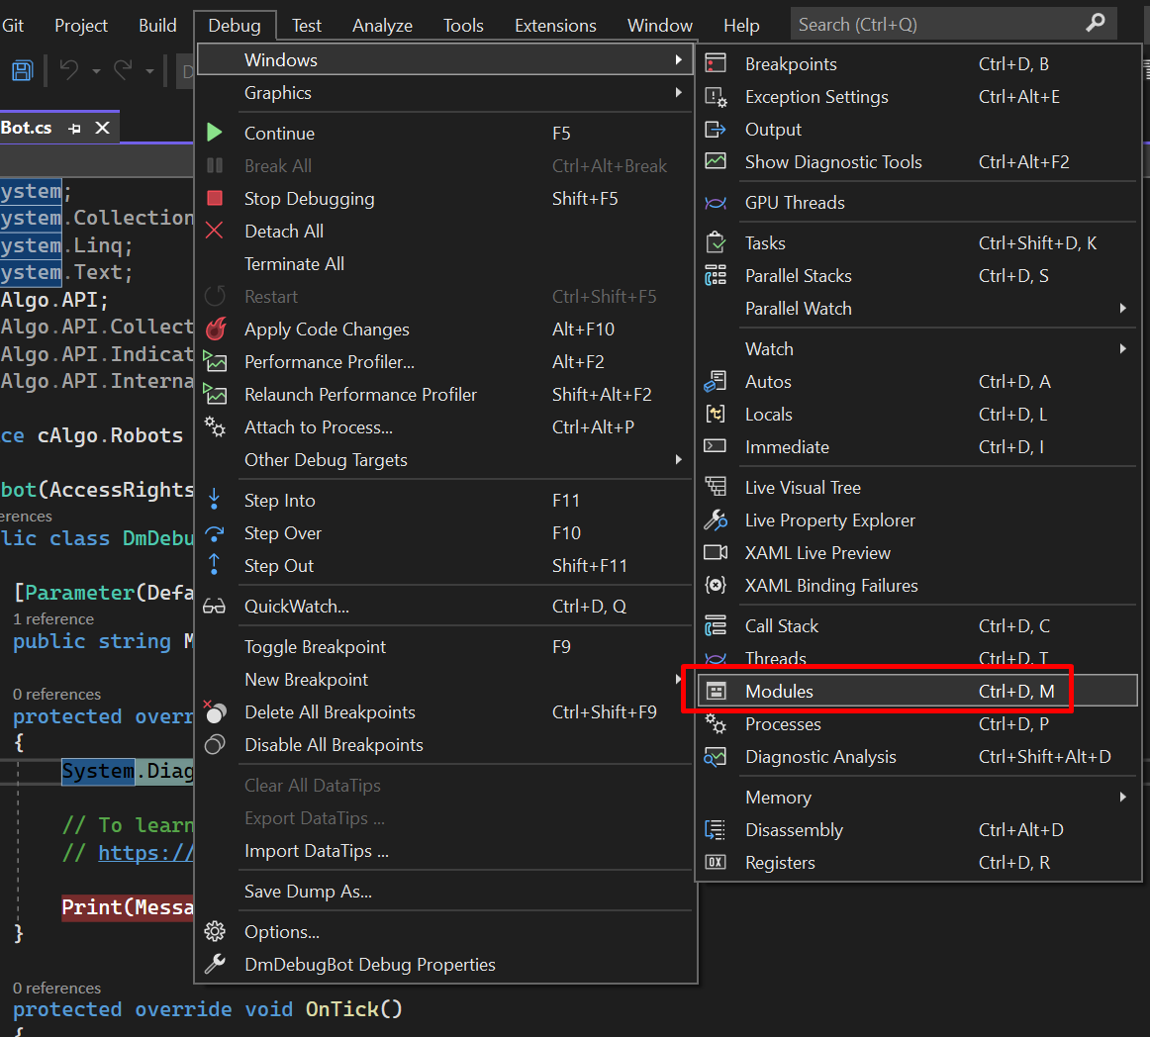Click the green Continue play icon
This screenshot has width=1150, height=1037.
[x=214, y=133]
